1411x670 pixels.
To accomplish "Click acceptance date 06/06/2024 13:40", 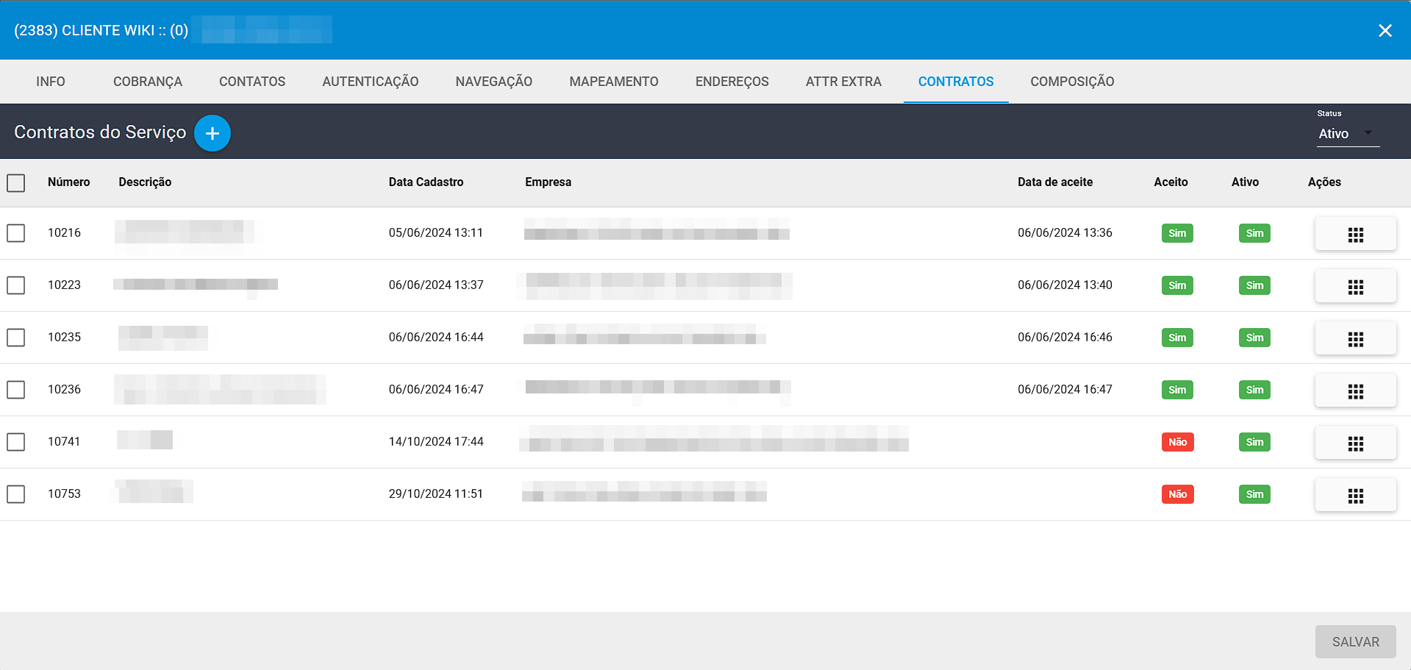I will pos(1065,285).
